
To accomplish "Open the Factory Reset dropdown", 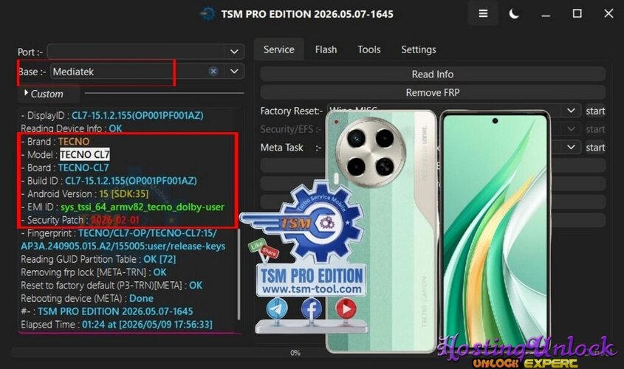I will coord(571,110).
